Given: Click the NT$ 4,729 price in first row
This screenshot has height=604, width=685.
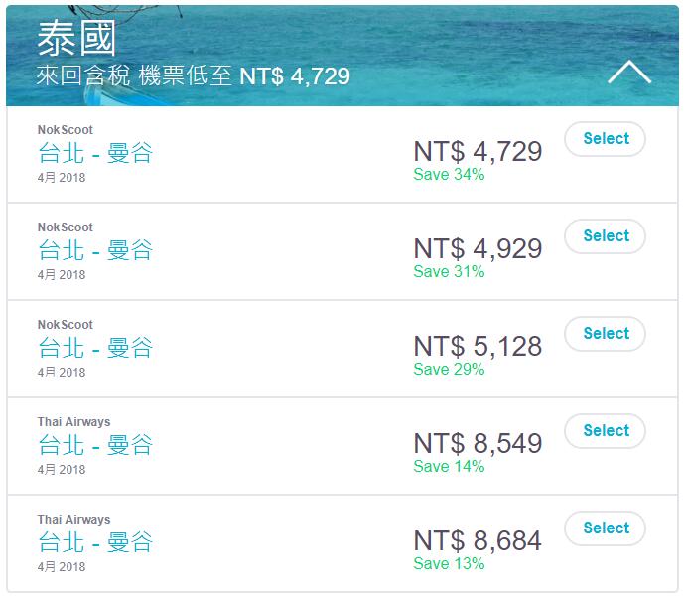Looking at the screenshot, I should [x=478, y=152].
